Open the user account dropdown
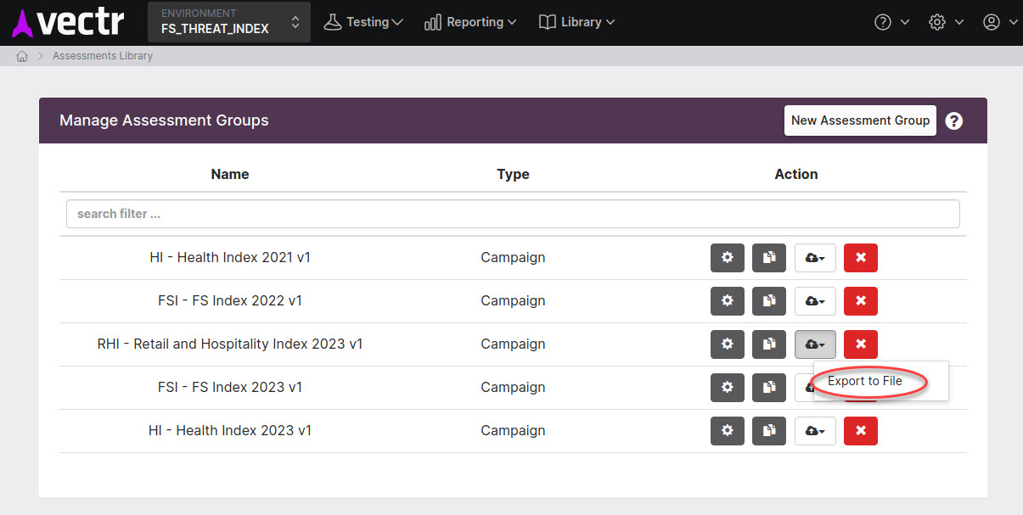Screen dimensions: 1023x515 pyautogui.click(x=1000, y=22)
